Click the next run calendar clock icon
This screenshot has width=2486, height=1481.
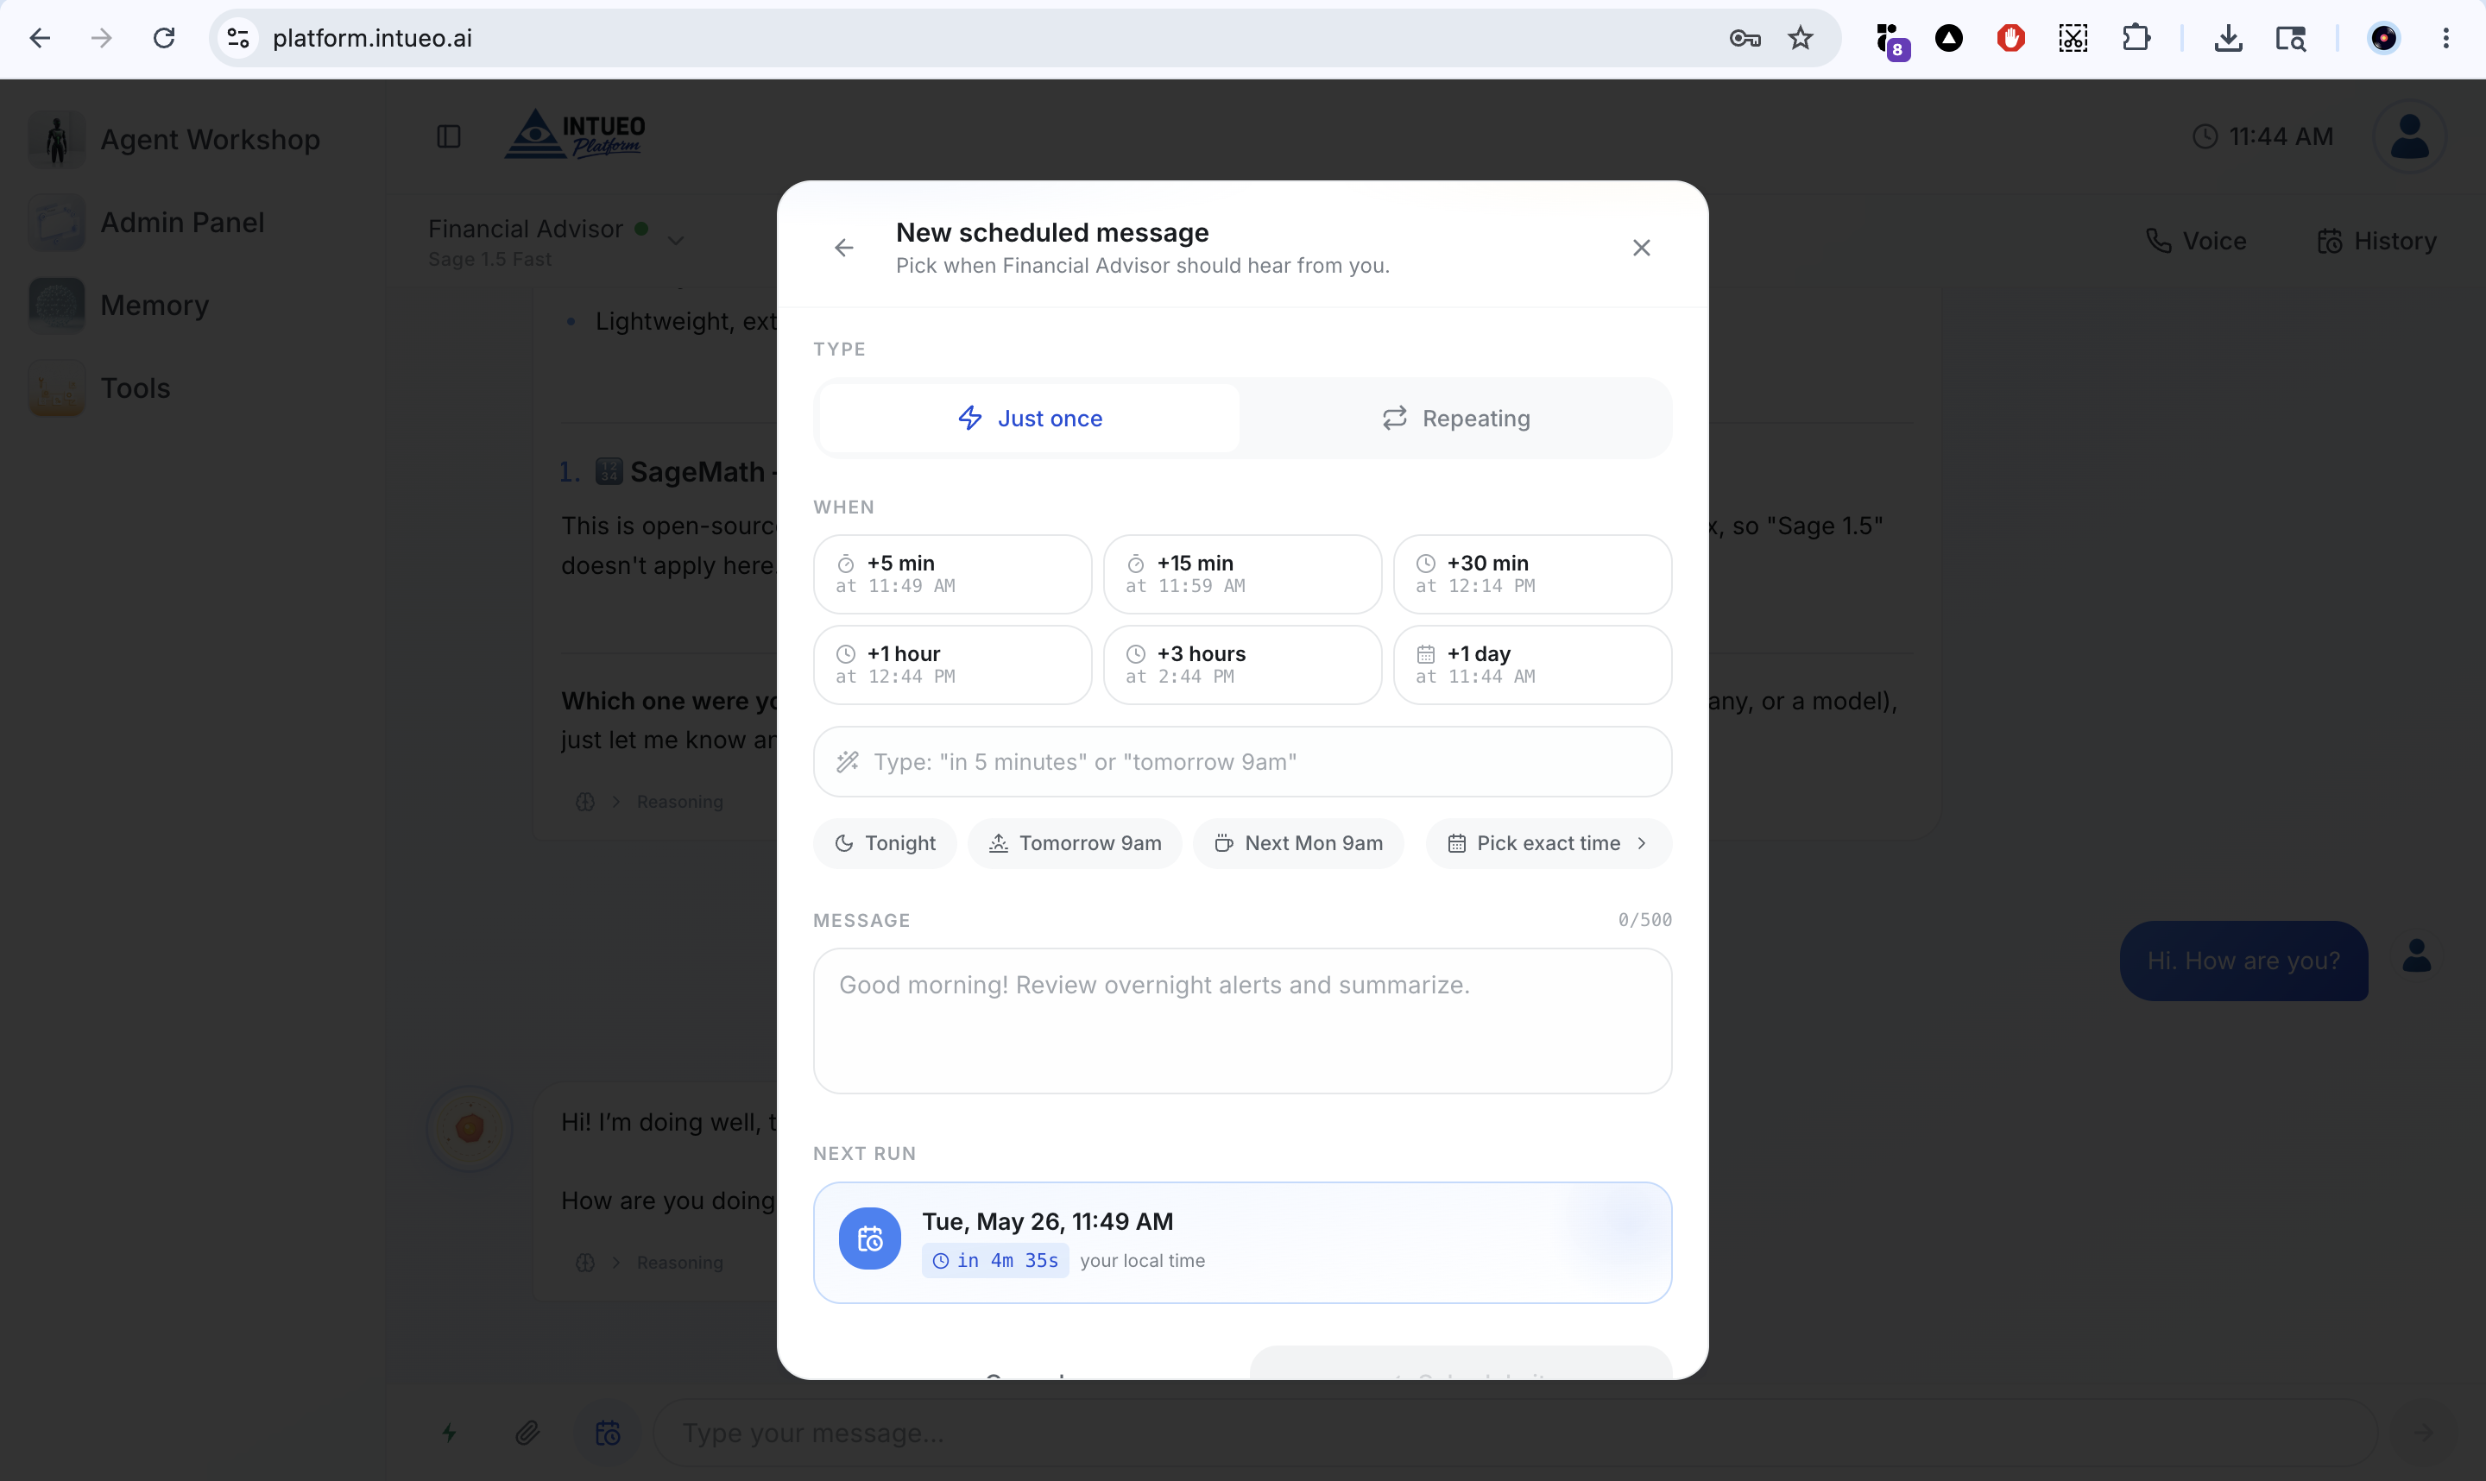[x=869, y=1238]
